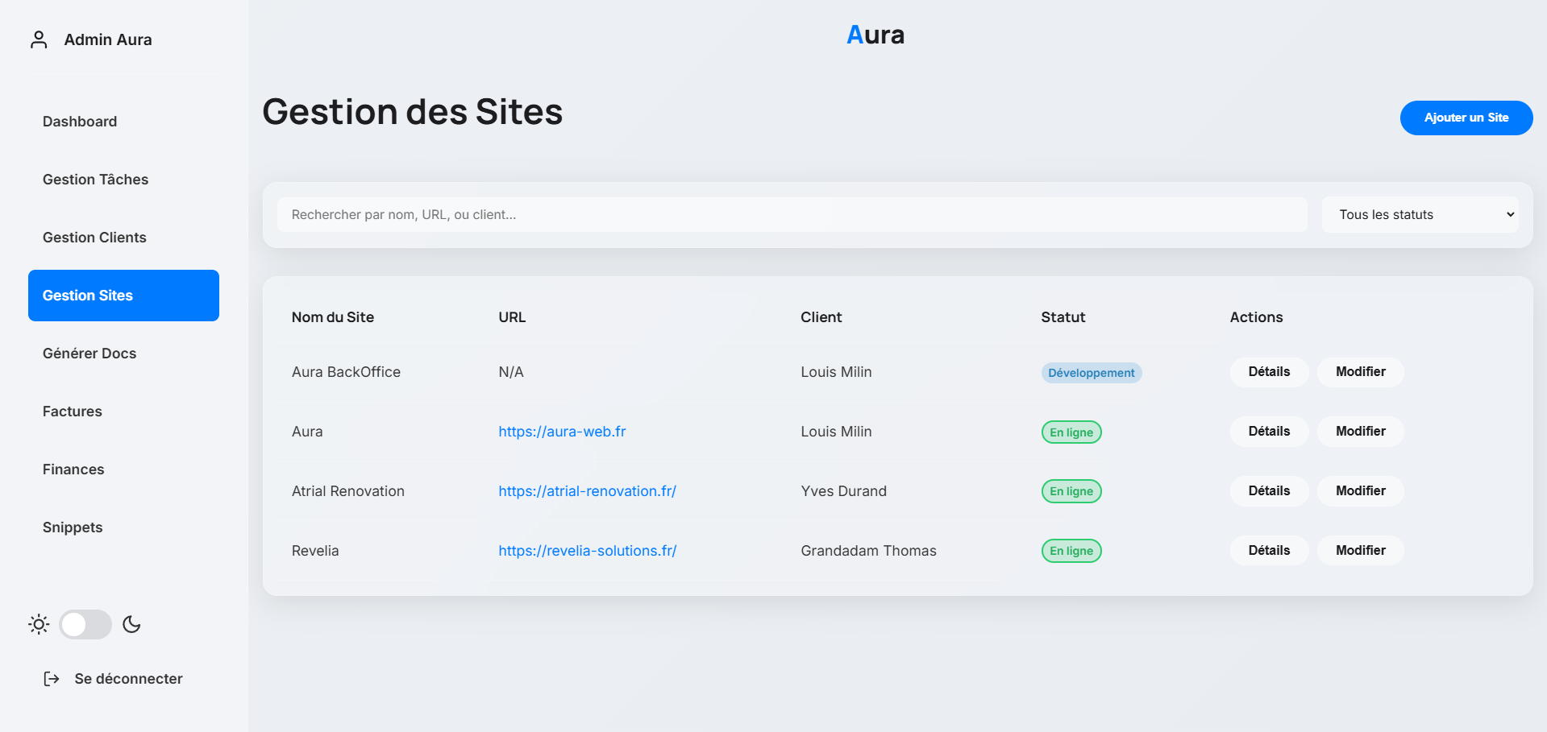
Task: Navigate to Gestion Clients
Action: (94, 238)
